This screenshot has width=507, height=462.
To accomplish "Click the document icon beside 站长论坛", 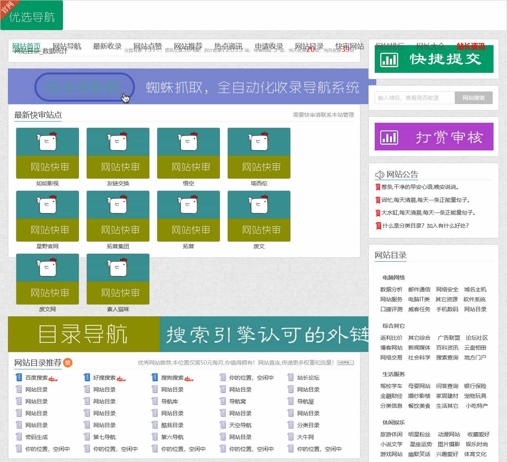I will 291,378.
